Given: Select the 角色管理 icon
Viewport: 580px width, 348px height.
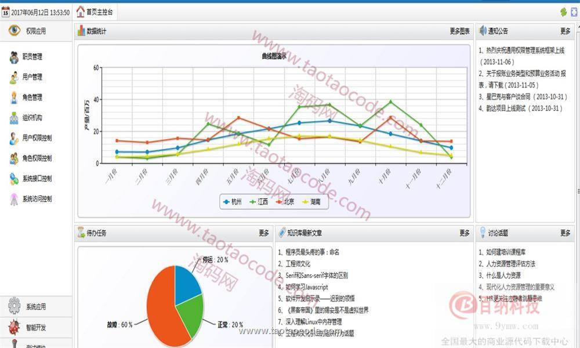Looking at the screenshot, I should 14,97.
